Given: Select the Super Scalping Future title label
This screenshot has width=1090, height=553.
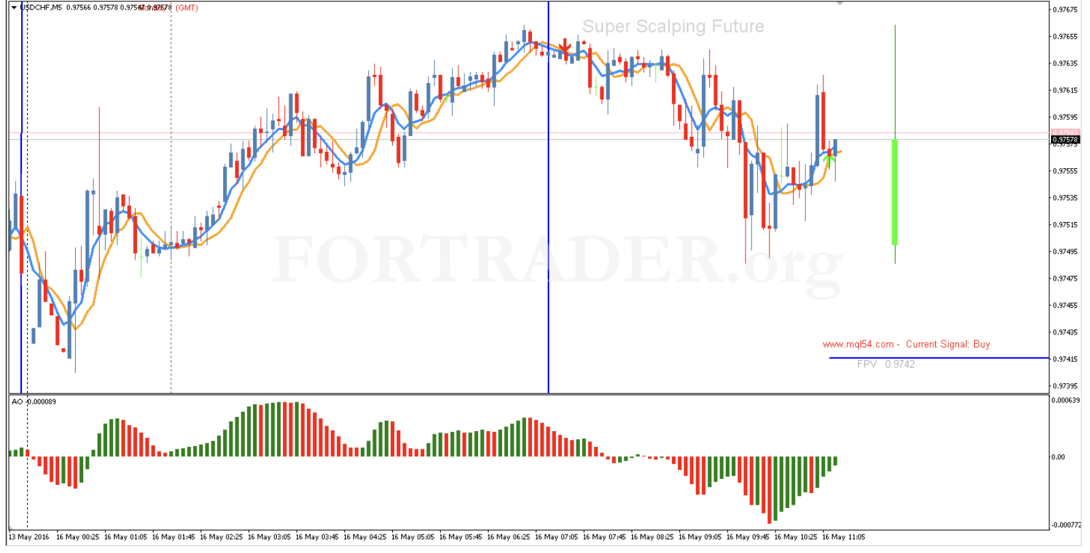Looking at the screenshot, I should [673, 27].
